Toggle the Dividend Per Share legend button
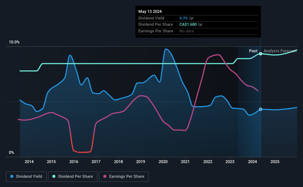Viewport: 303px width, 187px height. click(x=73, y=177)
